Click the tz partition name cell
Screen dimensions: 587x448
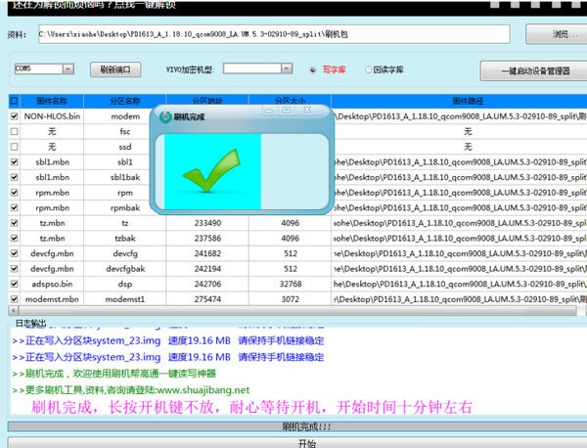click(125, 223)
